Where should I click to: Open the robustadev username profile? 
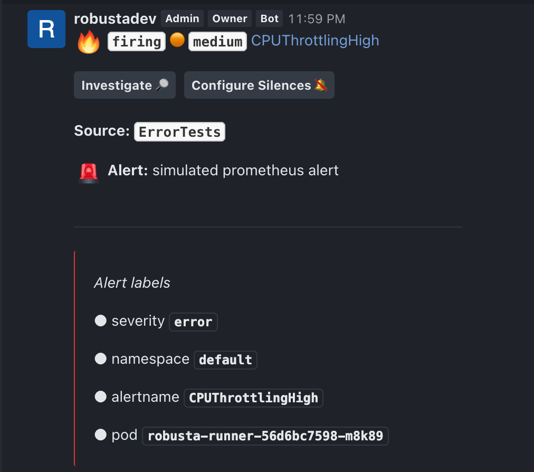pyautogui.click(x=115, y=19)
